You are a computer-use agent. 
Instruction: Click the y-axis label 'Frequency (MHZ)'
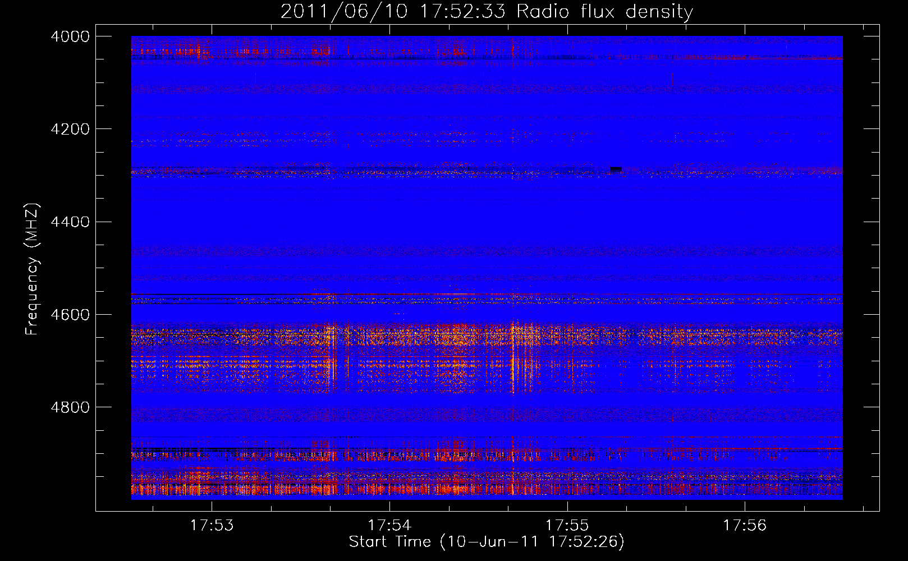pyautogui.click(x=33, y=269)
